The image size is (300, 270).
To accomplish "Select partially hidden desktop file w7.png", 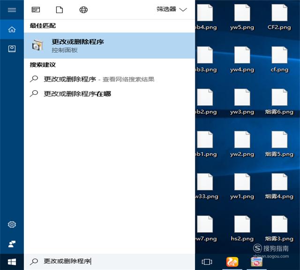I will click(206, 229).
